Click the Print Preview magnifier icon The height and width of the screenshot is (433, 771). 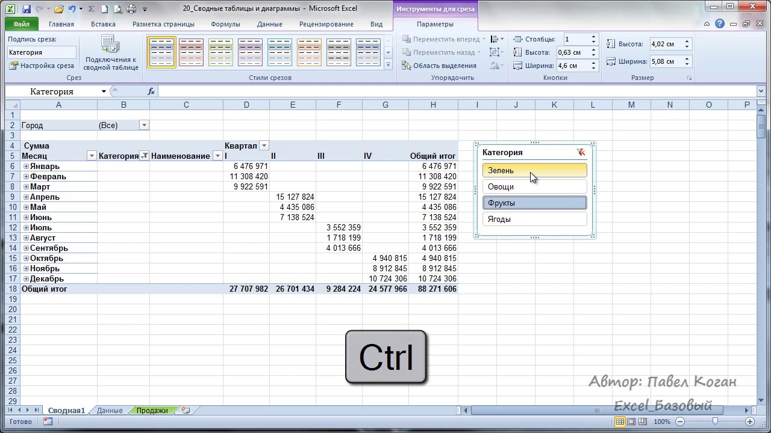(117, 9)
